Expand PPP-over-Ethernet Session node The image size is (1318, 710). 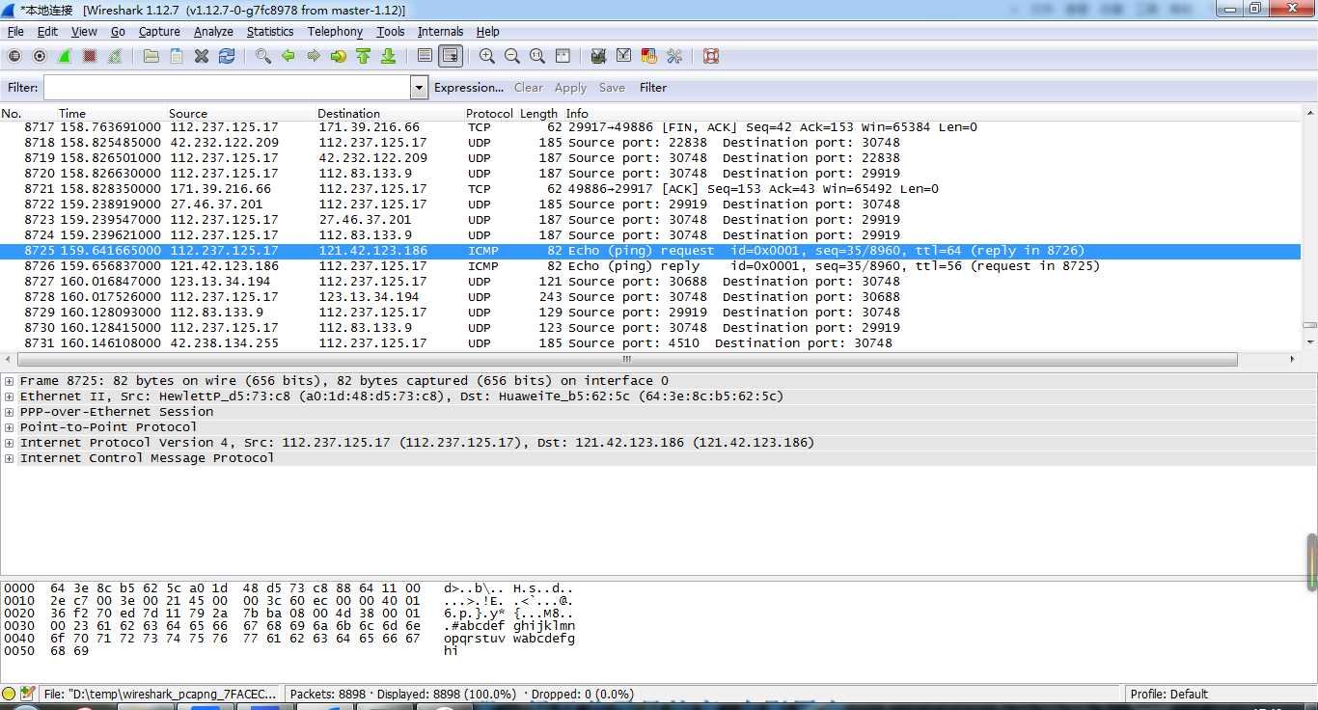coord(9,412)
